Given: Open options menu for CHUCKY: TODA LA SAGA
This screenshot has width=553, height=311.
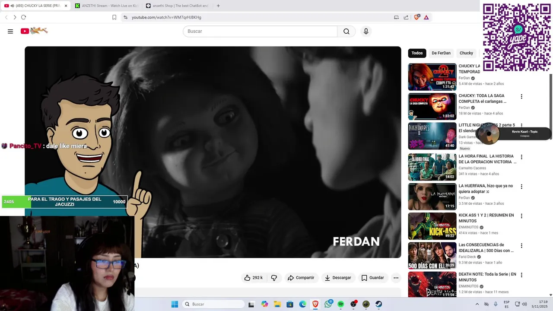Looking at the screenshot, I should (521, 97).
